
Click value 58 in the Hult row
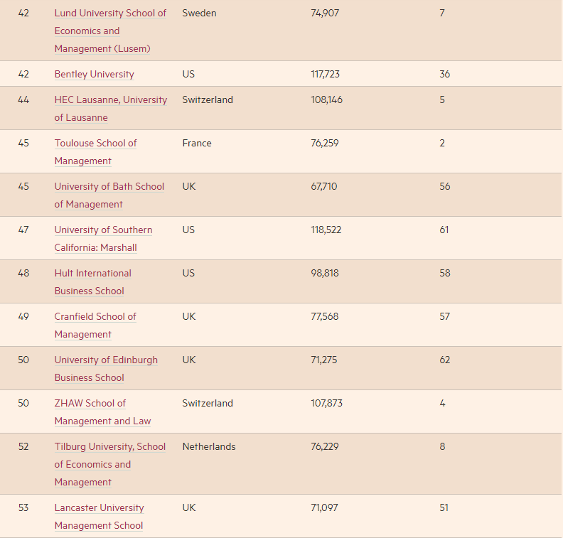click(x=445, y=274)
